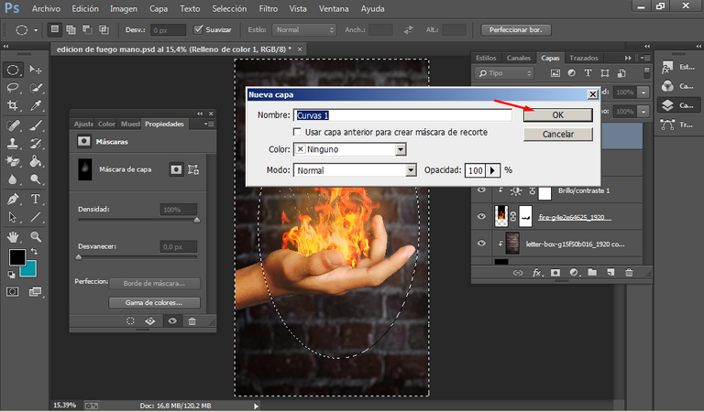Select the Hand tool
Image resolution: width=704 pixels, height=412 pixels.
(x=13, y=236)
